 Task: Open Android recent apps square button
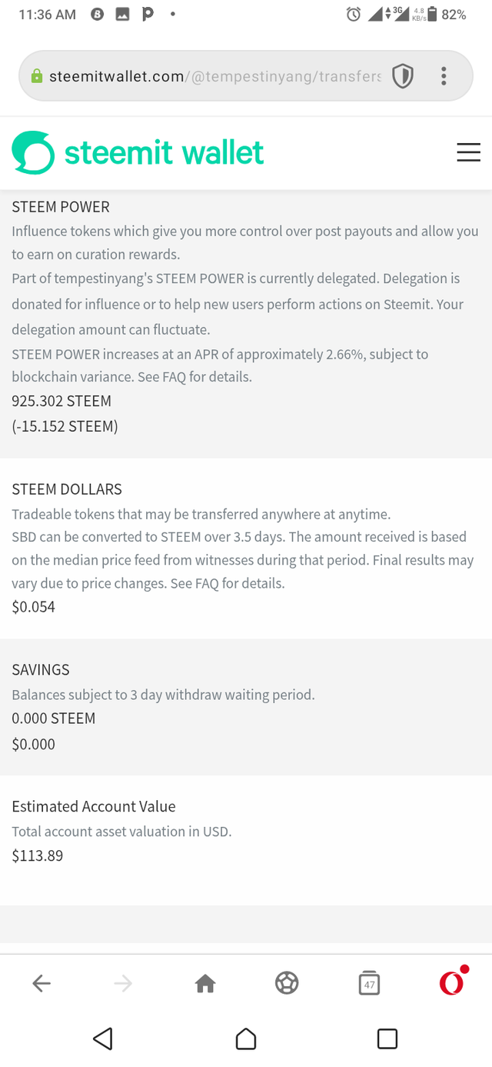(387, 1039)
